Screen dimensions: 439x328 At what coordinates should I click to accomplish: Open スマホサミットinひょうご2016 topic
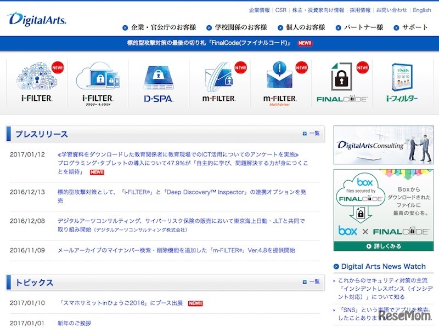tap(121, 303)
